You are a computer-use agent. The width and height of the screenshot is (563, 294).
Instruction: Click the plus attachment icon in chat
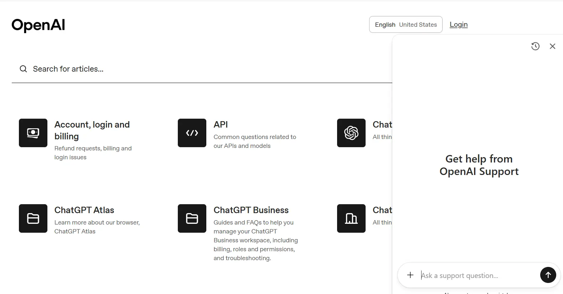(x=410, y=275)
